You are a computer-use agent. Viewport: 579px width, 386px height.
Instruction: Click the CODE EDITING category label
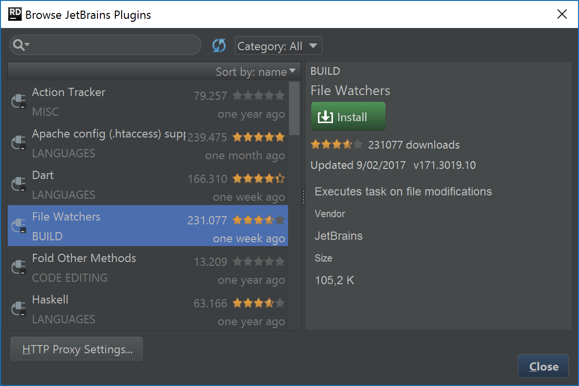pyautogui.click(x=69, y=278)
